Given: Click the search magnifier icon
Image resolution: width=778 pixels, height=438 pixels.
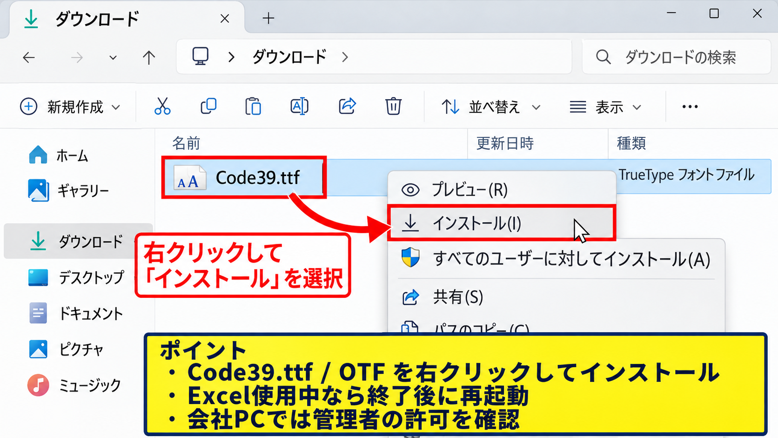Looking at the screenshot, I should pyautogui.click(x=603, y=57).
